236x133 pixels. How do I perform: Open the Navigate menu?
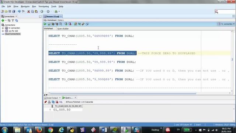25,7
